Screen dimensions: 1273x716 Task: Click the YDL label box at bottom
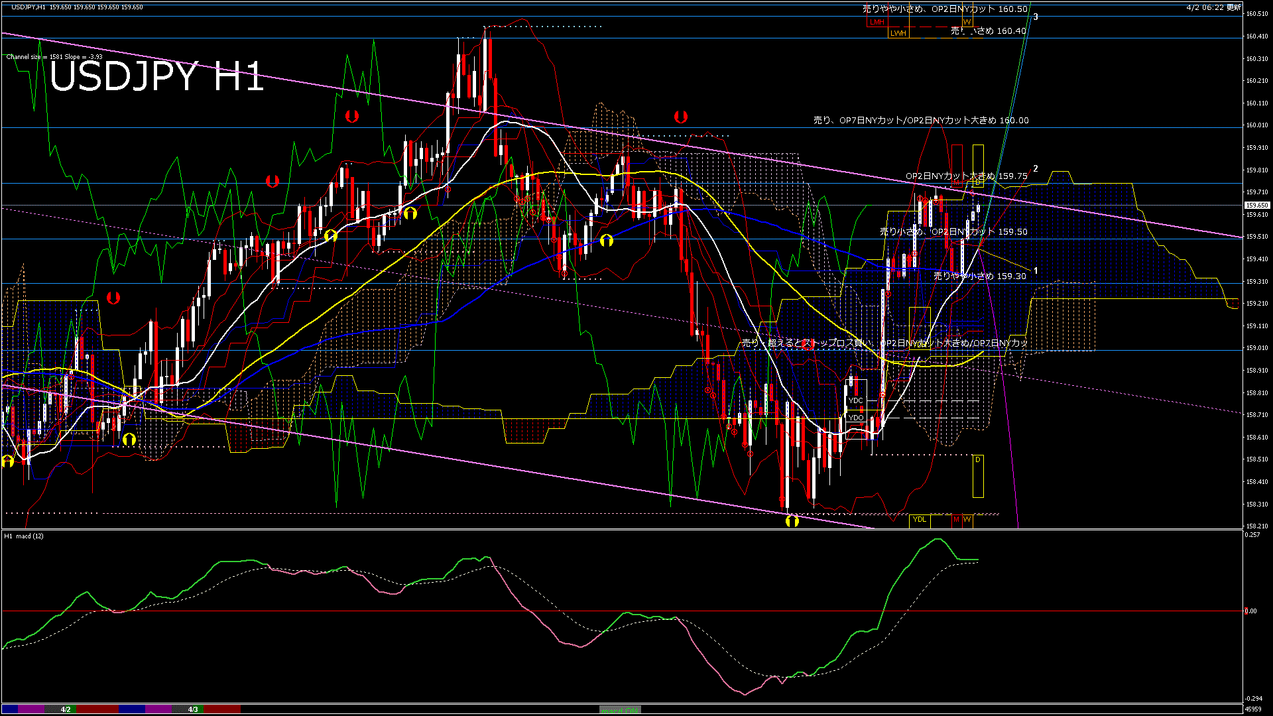[919, 519]
